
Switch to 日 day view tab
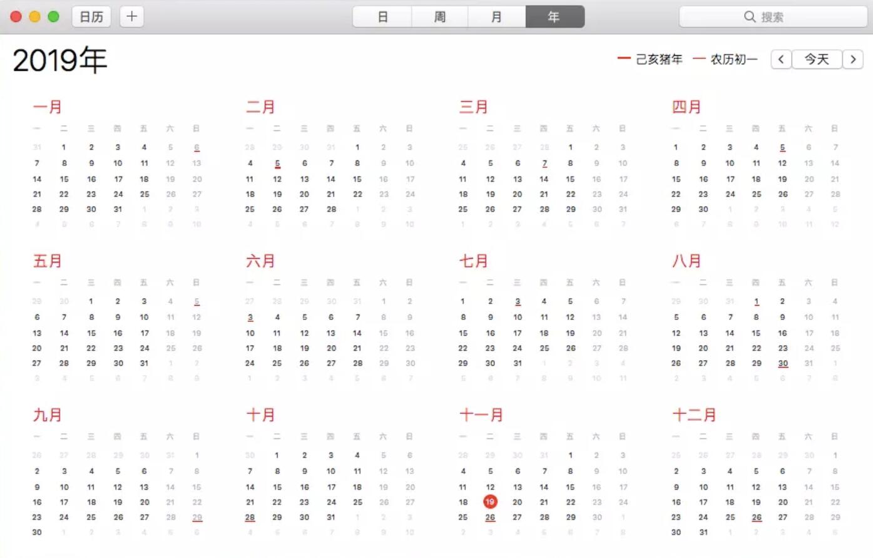382,17
